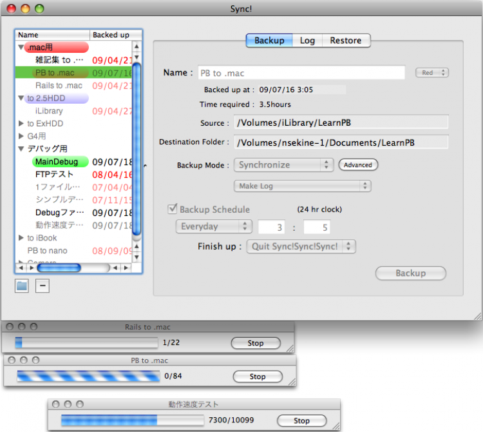
Task: Stop the 動作速度テスト backup
Action: [301, 420]
